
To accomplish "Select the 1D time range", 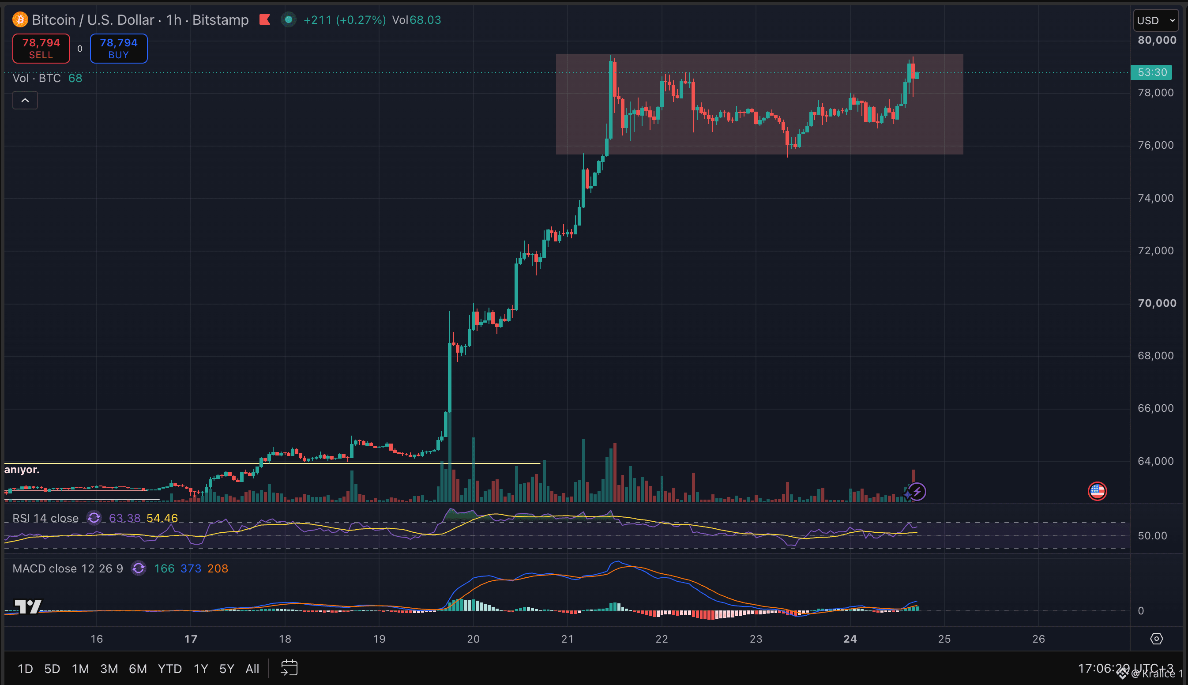I will click(x=26, y=669).
